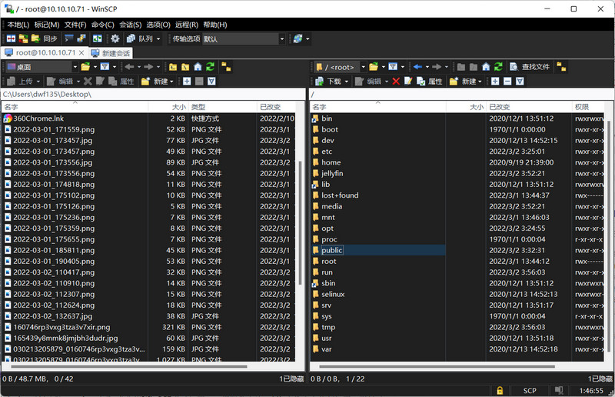The width and height of the screenshot is (615, 397).
Task: Toggle the remote directory tree icon
Action: (x=561, y=67)
